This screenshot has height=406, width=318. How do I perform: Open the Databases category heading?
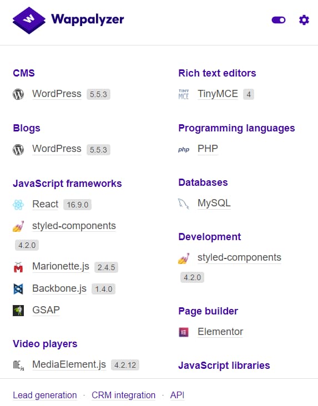pyautogui.click(x=203, y=182)
